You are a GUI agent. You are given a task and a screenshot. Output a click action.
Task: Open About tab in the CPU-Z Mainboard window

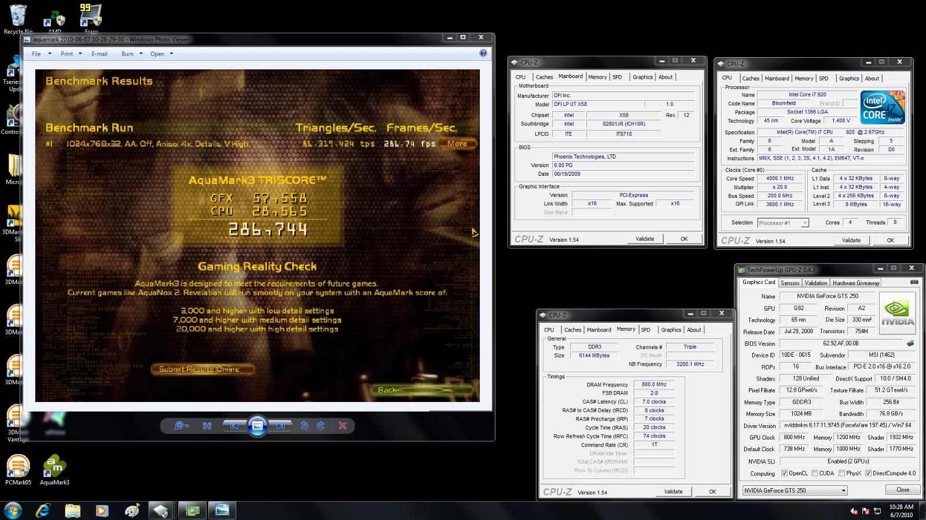(x=666, y=77)
